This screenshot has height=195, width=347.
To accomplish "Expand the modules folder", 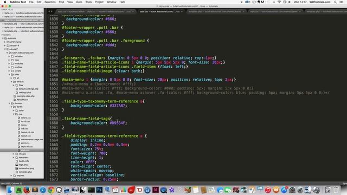I will [9, 63].
